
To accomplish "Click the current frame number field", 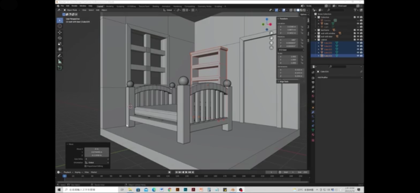I will click(271, 172).
